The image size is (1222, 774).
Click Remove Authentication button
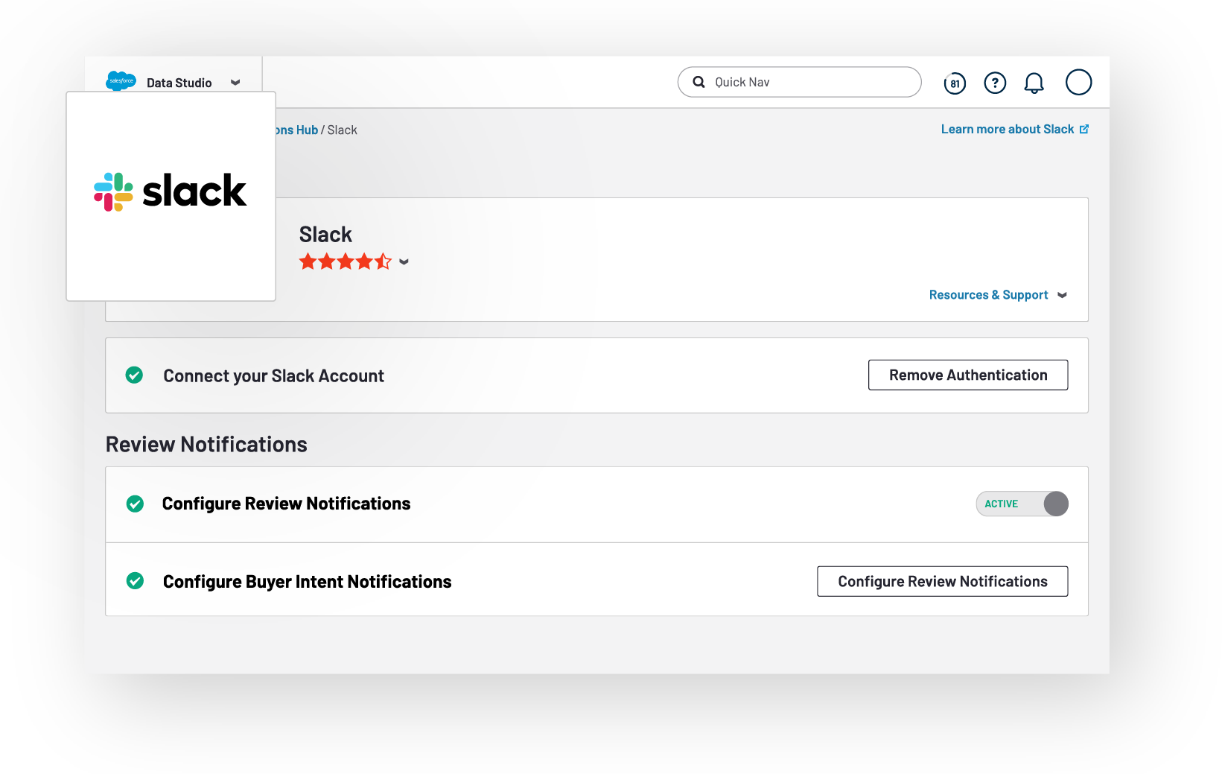(967, 375)
